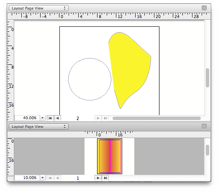Viewport: 218px width, 192px height.
Task: Click the 40.00% zoom field
Action: tap(27, 118)
